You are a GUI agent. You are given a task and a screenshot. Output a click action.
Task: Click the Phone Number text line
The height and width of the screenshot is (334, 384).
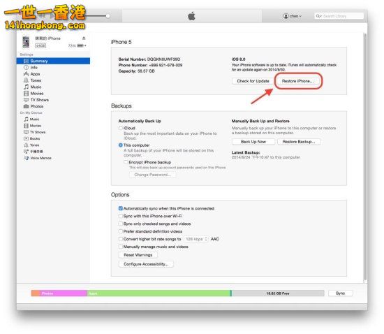pyautogui.click(x=150, y=65)
